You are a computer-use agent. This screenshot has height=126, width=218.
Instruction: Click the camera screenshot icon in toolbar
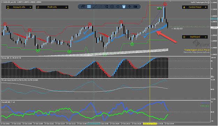click(135, 7)
